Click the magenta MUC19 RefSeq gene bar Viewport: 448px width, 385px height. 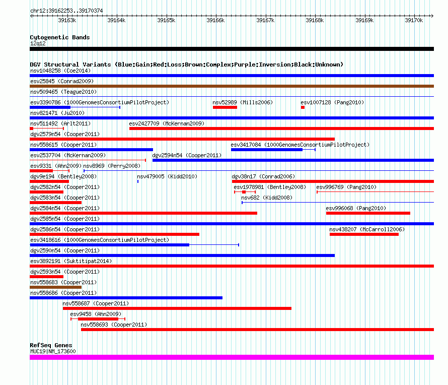click(x=232, y=357)
